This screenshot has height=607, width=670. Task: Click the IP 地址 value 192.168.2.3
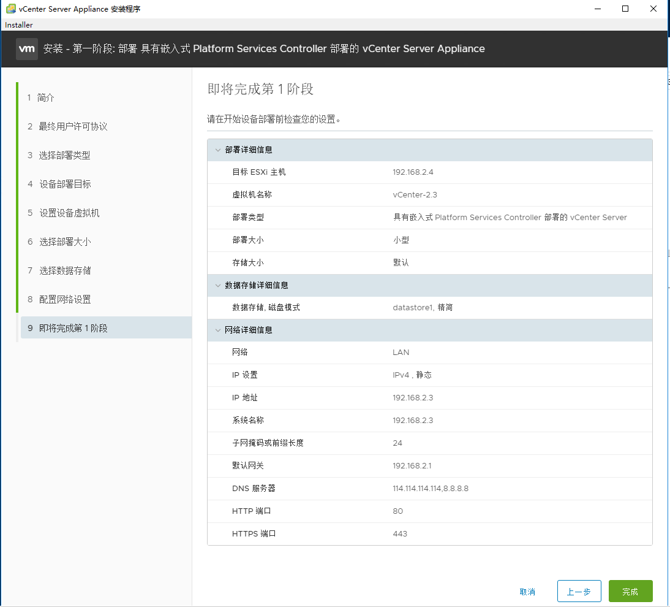click(x=413, y=398)
